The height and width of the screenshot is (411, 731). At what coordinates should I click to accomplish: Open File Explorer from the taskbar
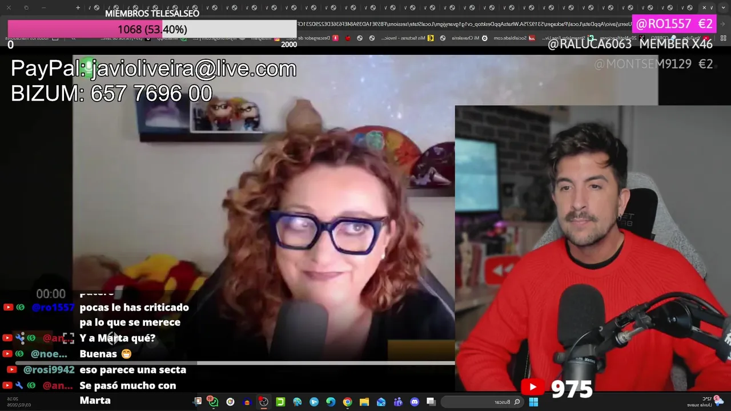(364, 402)
